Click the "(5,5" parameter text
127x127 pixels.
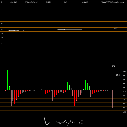point(65,2)
